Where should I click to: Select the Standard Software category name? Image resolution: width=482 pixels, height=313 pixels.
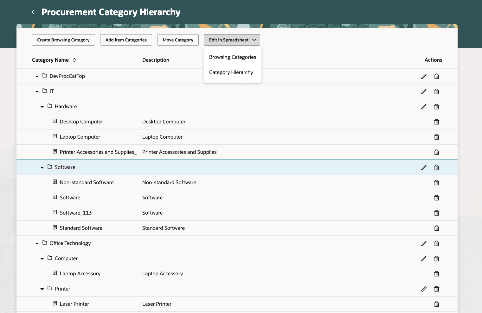(81, 228)
